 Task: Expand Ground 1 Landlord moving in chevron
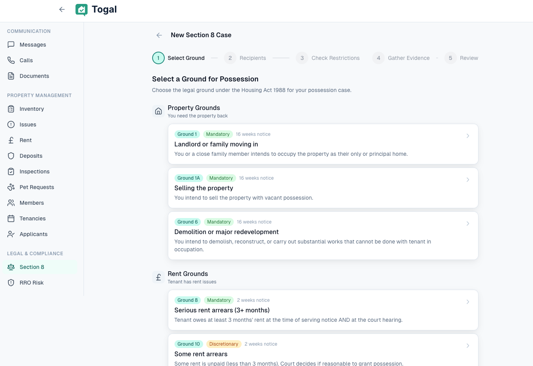coord(468,136)
